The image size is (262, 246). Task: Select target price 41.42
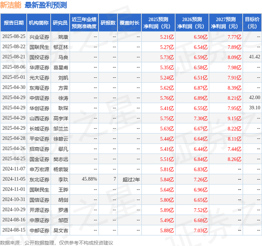click(255, 57)
